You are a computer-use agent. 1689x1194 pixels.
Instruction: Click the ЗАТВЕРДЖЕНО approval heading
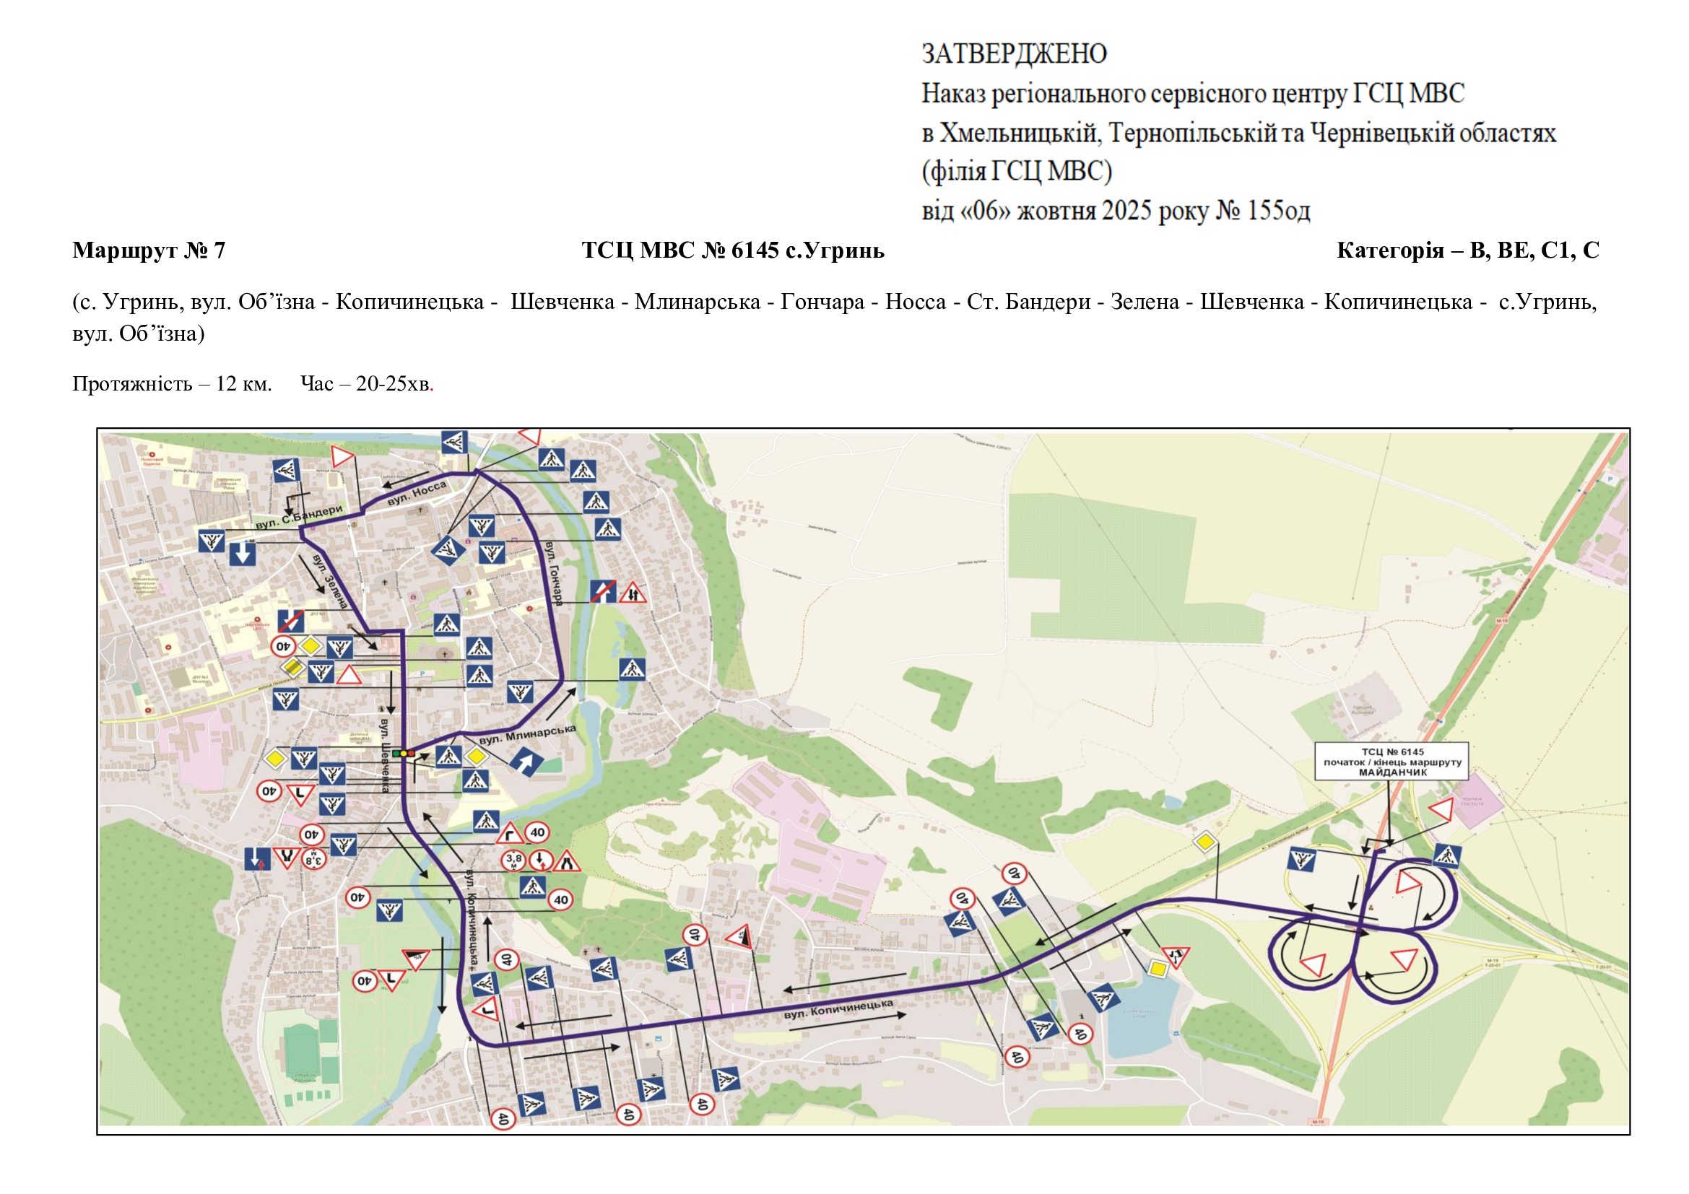[1014, 53]
